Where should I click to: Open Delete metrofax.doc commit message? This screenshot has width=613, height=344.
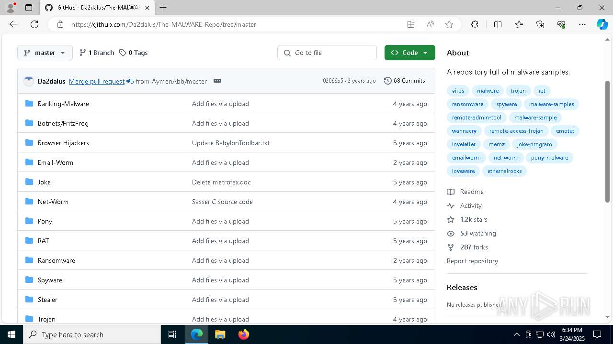221,182
